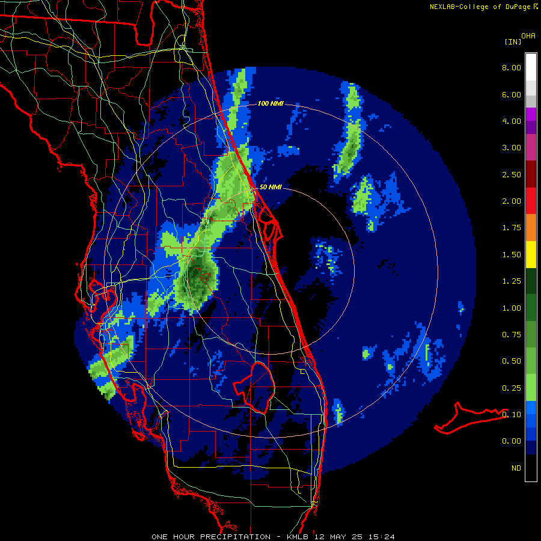Select the magenta legend swatch near 4.00
541x541 pixels.
pos(531,114)
